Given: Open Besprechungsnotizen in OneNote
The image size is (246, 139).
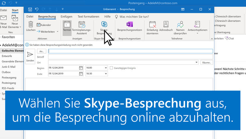Looking at the screenshot, I should tap(129, 25).
